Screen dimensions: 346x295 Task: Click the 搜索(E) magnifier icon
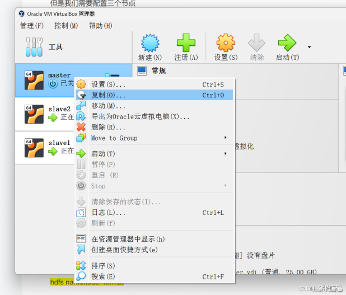[x=81, y=276]
